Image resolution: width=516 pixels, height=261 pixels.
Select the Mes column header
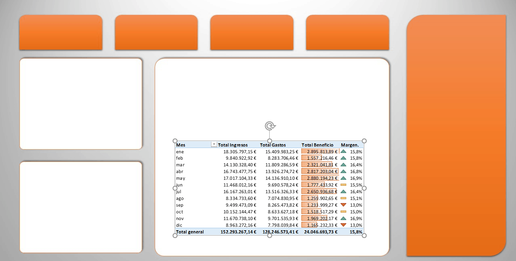click(x=180, y=145)
